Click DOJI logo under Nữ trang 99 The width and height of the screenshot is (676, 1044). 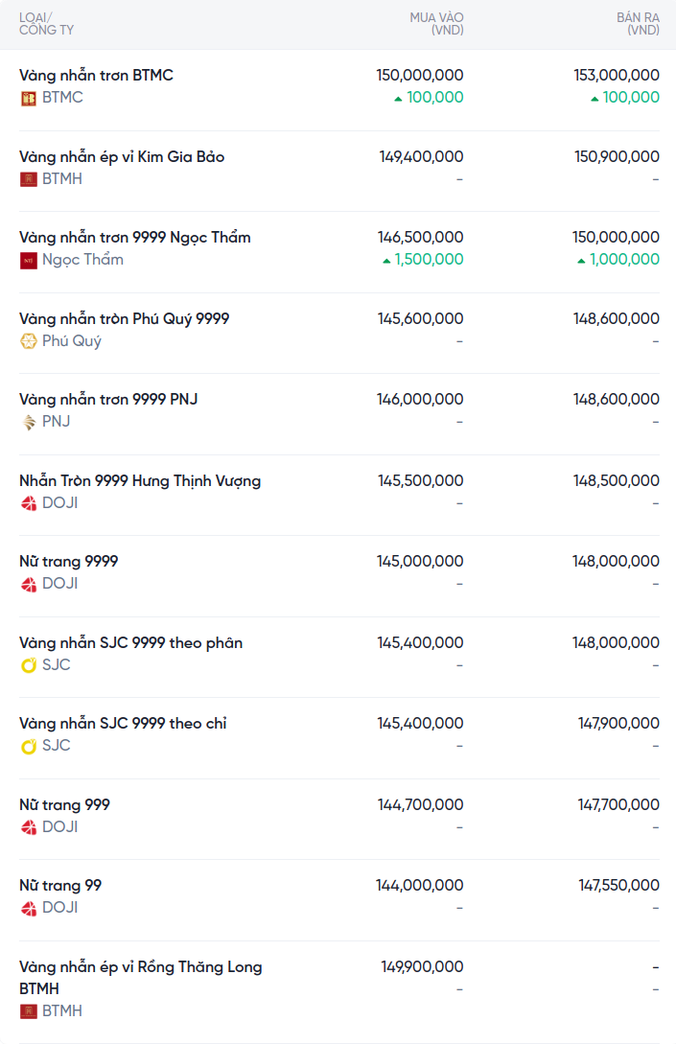pyautogui.click(x=29, y=908)
